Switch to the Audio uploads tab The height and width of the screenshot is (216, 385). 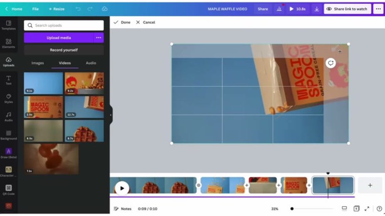click(x=91, y=63)
